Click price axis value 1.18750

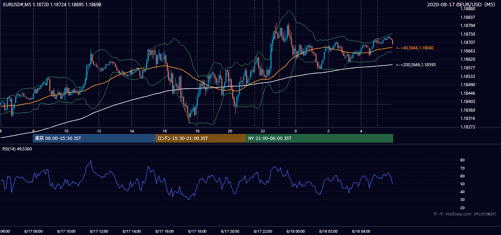coord(468,34)
